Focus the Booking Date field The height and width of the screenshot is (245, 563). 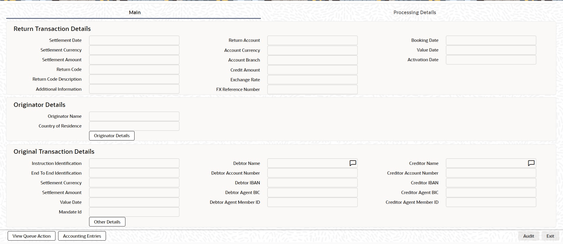tap(491, 40)
